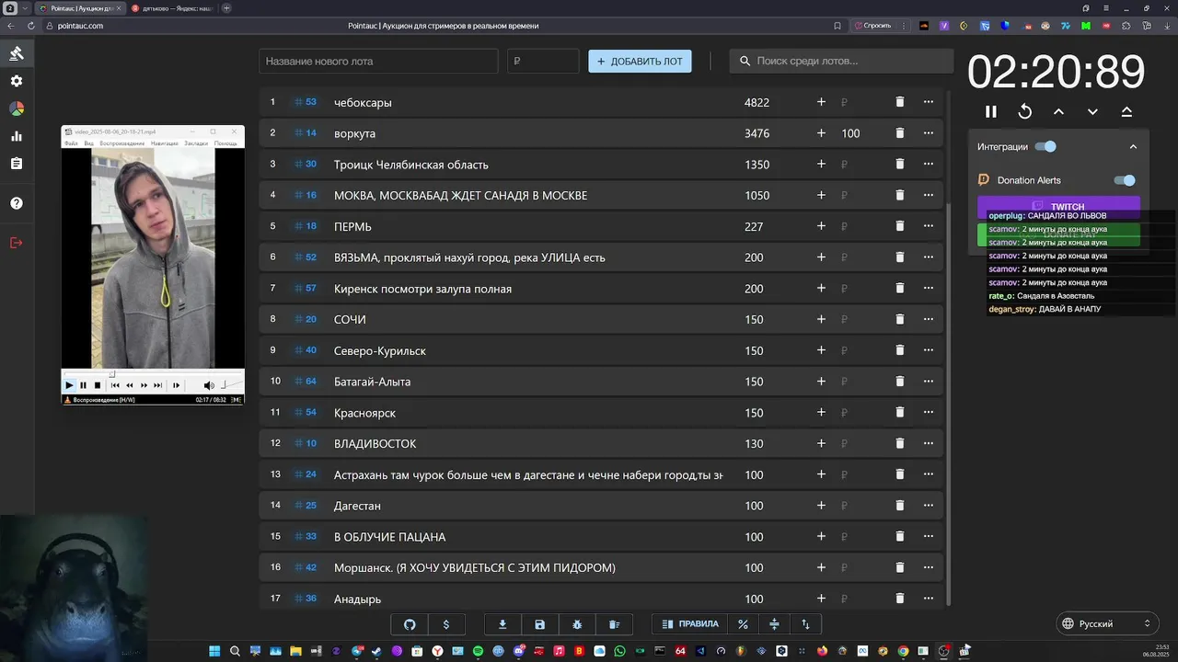Click the percent icon in the bottom toolbar

click(x=743, y=624)
